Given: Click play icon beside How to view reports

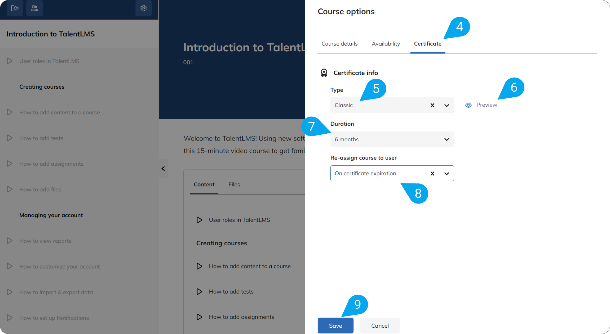Looking at the screenshot, I should click(x=10, y=241).
